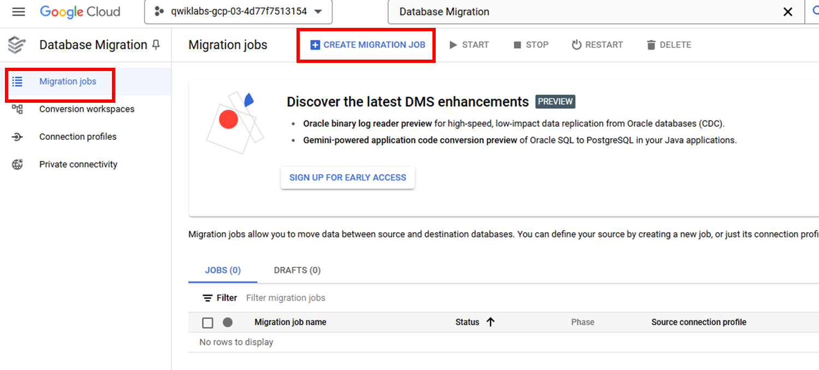Click the RESTART toolbar button
819x370 pixels.
coord(597,45)
